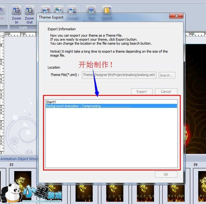Click the Theme File path field

119,75
